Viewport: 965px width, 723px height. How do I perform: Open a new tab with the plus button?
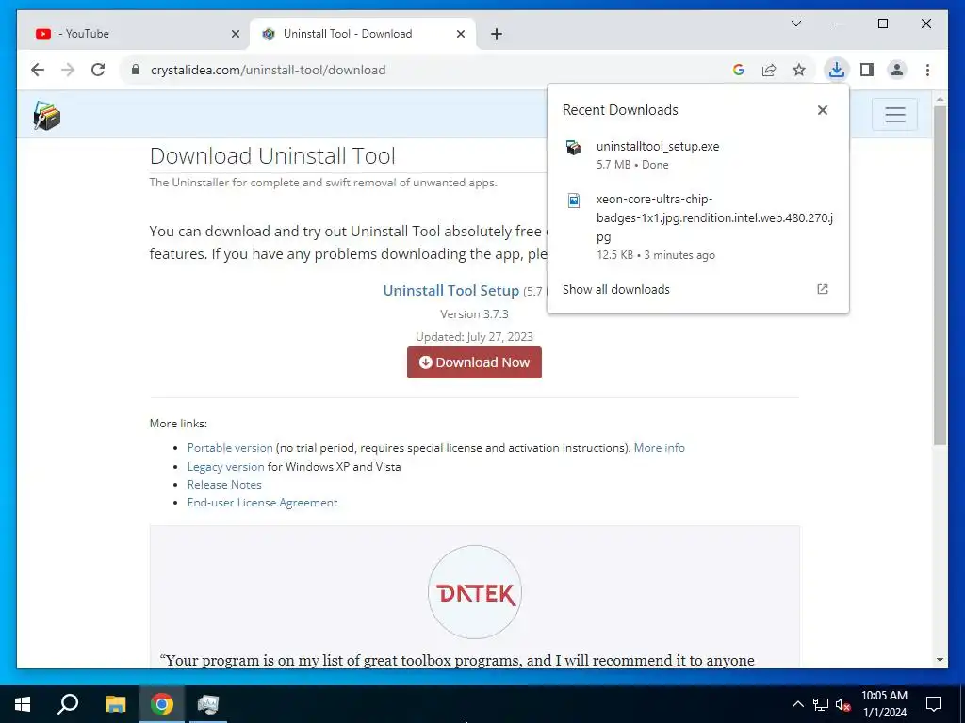(x=497, y=35)
